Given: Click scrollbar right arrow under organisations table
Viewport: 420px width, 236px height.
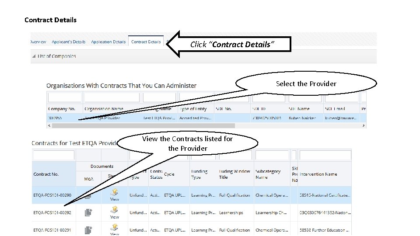Looking at the screenshot, I should click(x=364, y=125).
